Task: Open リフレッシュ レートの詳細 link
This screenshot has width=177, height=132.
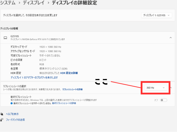Action: [72, 89]
